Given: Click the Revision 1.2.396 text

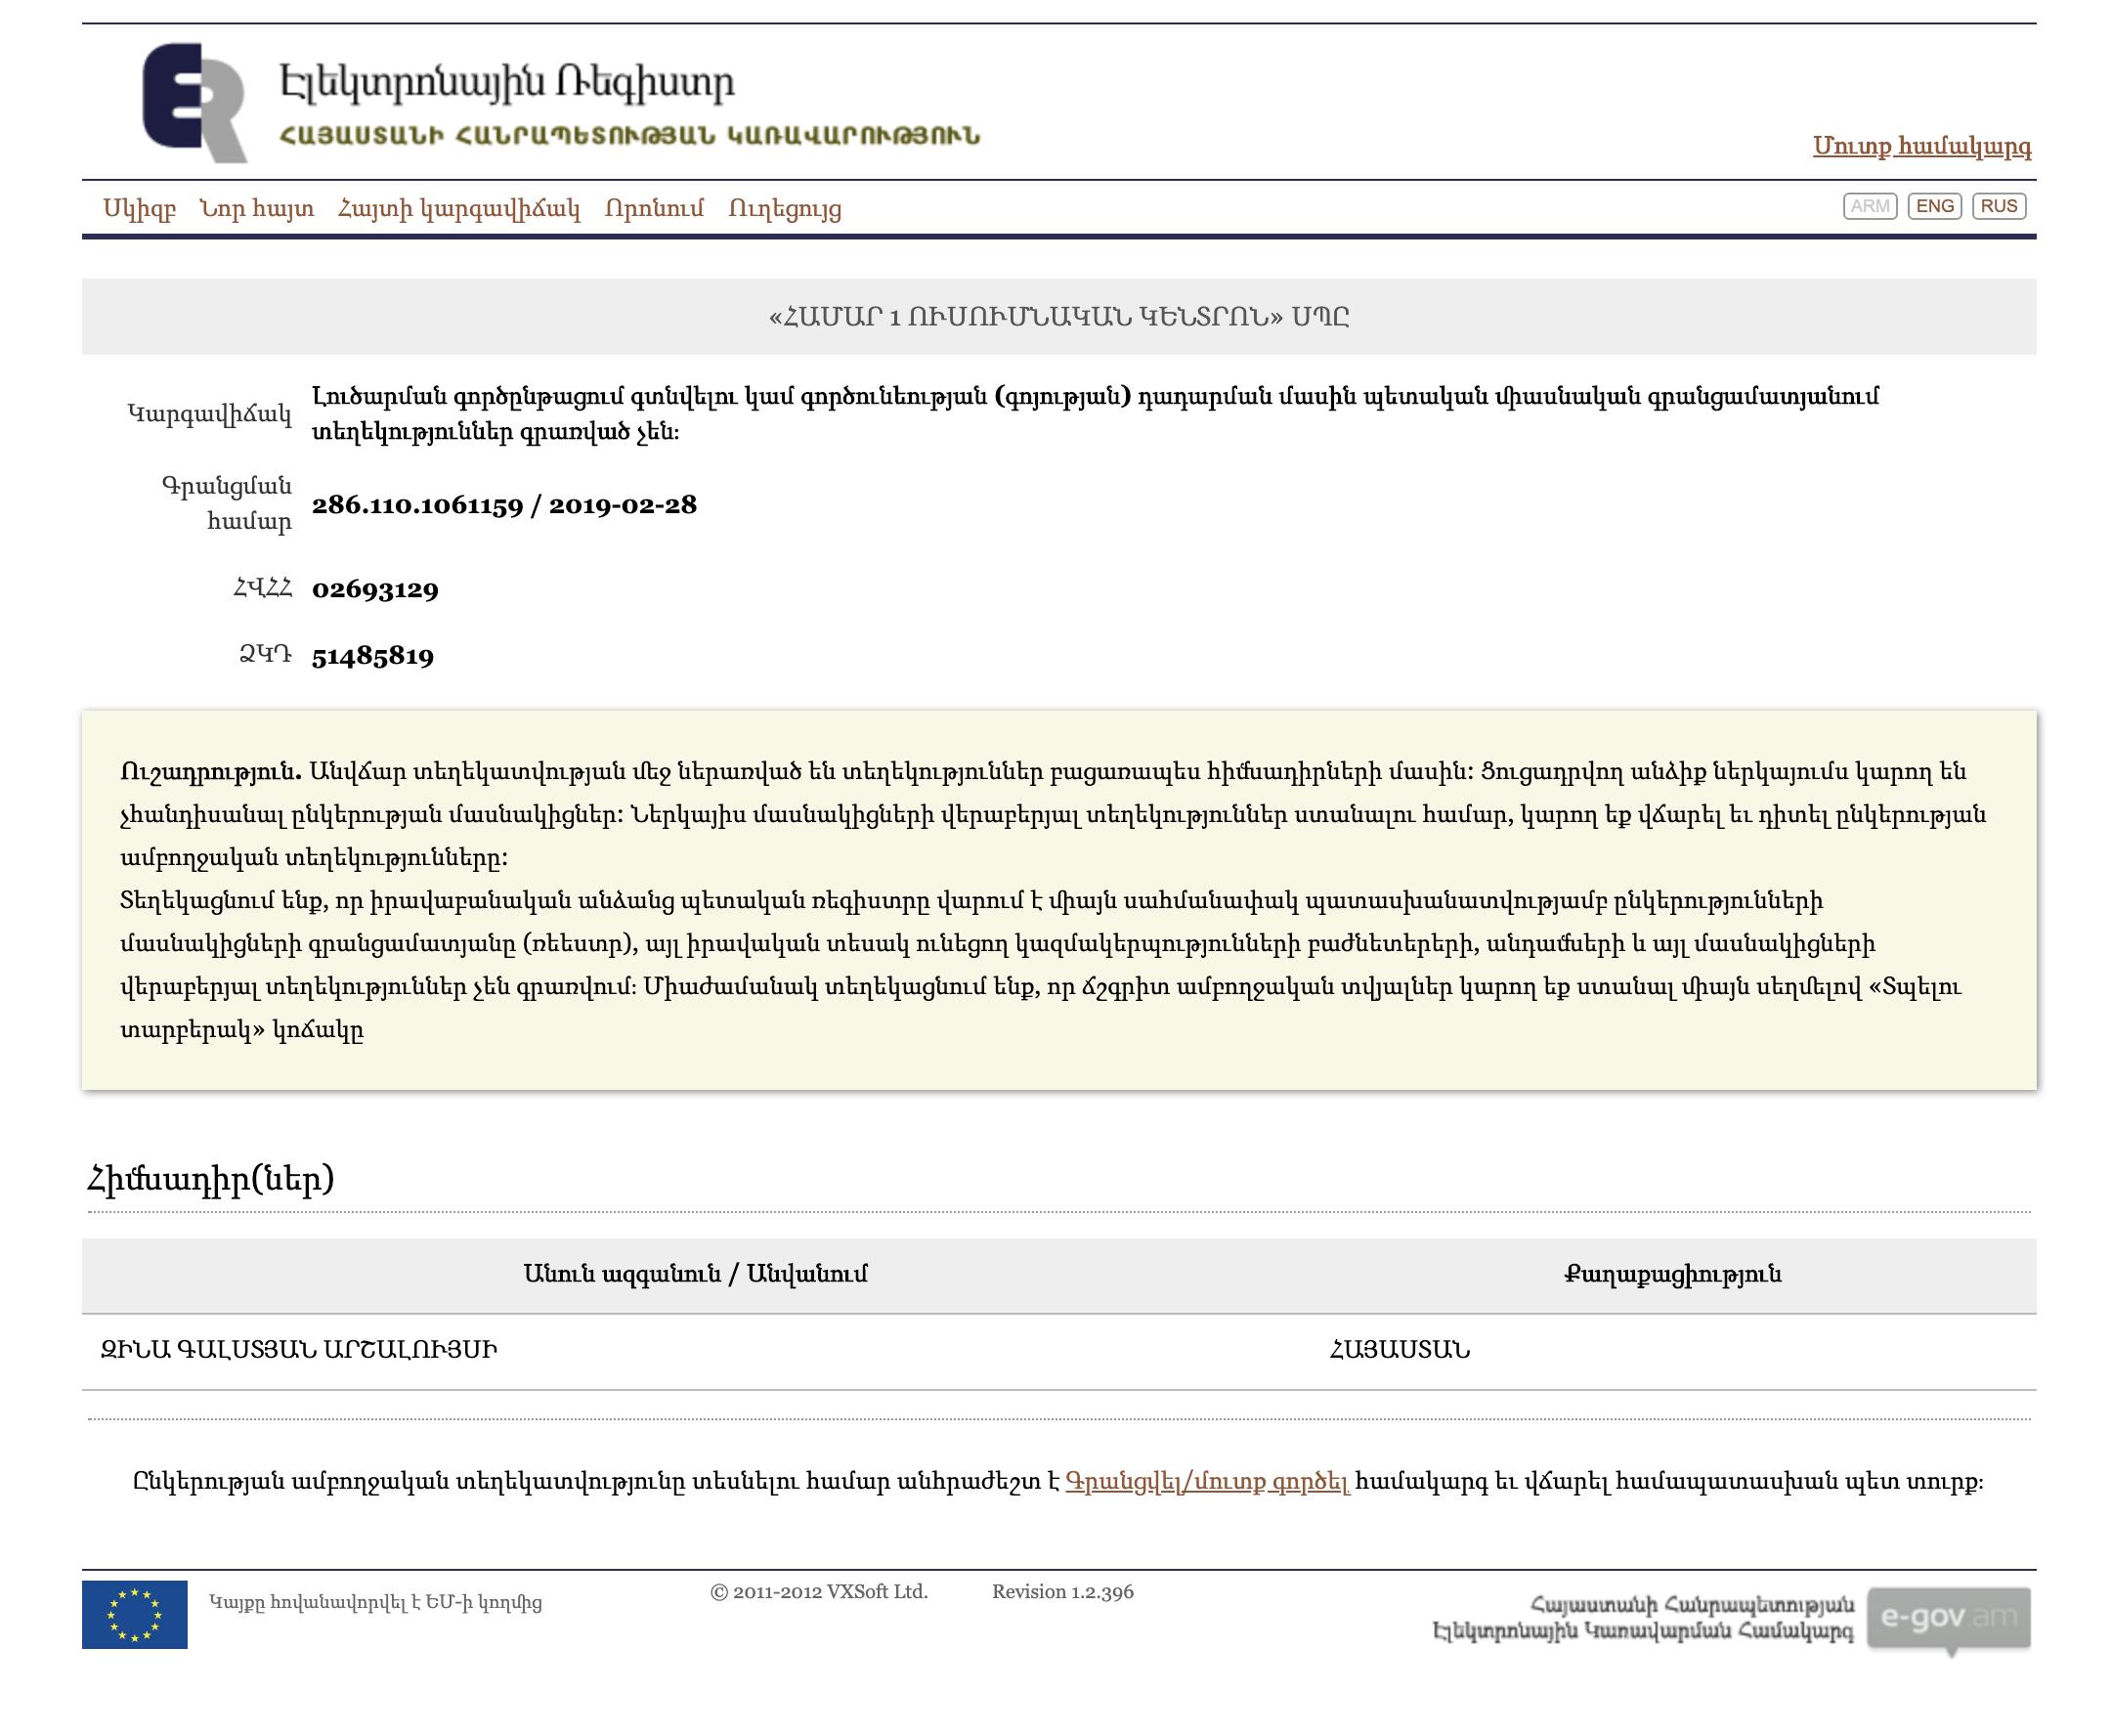Looking at the screenshot, I should 1063,1592.
